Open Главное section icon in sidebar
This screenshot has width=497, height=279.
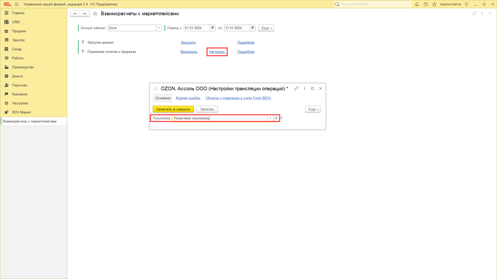pyautogui.click(x=6, y=13)
